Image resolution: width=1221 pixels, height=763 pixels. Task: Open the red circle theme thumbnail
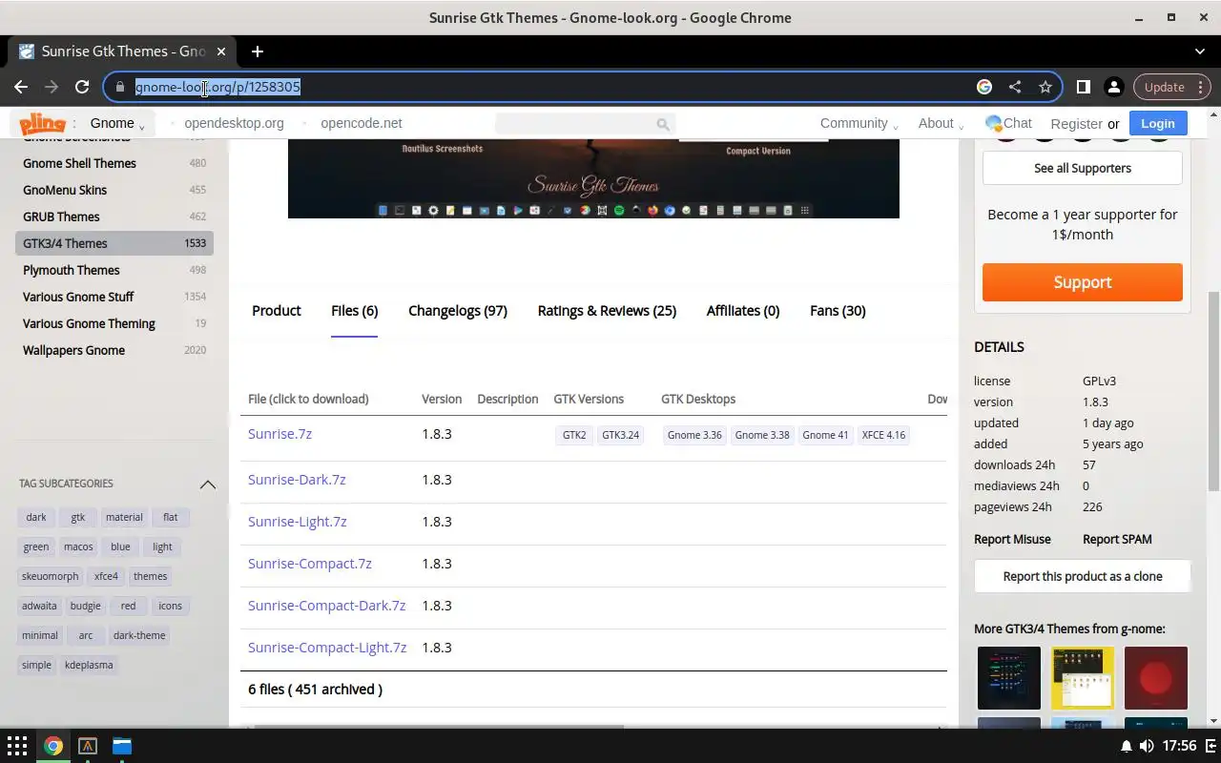[x=1156, y=678]
